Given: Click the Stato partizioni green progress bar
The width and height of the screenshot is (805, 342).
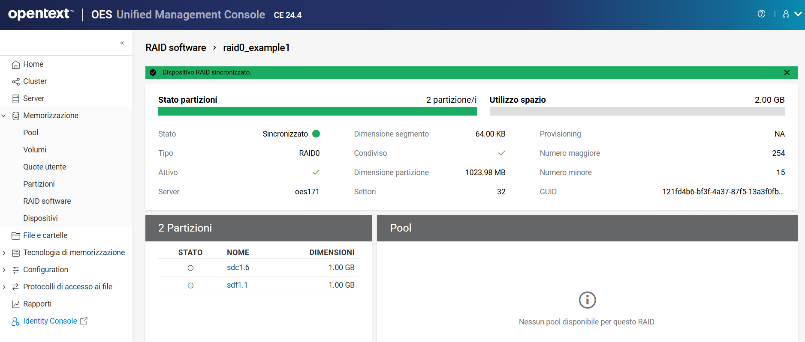Looking at the screenshot, I should (x=317, y=111).
